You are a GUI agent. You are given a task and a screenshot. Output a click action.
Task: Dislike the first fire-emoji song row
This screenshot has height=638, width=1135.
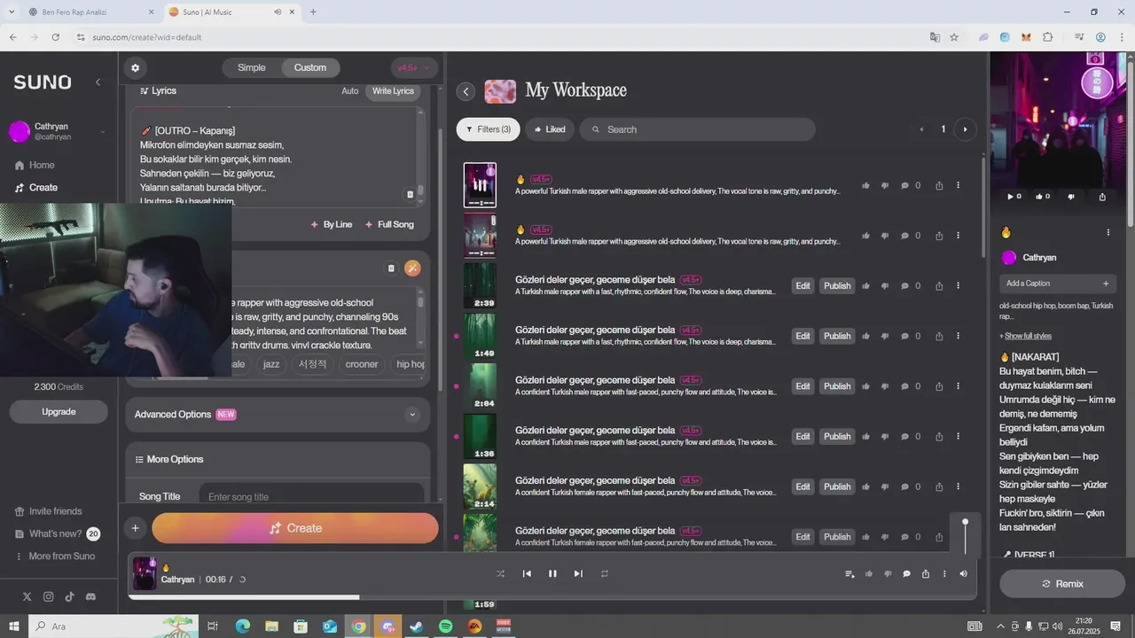tap(885, 185)
